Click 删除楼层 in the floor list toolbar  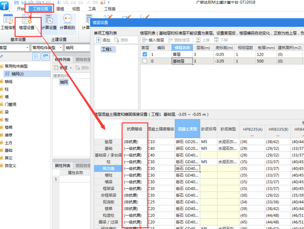[179, 40]
